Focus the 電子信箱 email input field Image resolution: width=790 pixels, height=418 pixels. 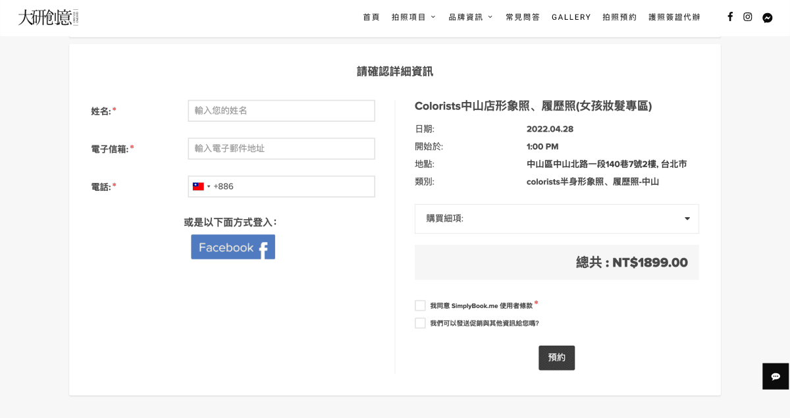282,148
